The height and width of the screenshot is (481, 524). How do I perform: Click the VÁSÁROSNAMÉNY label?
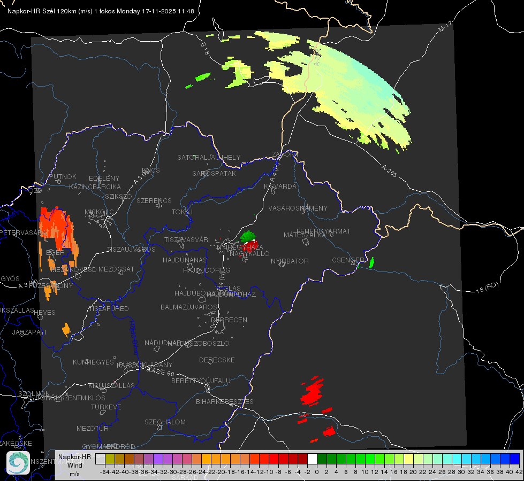298,208
